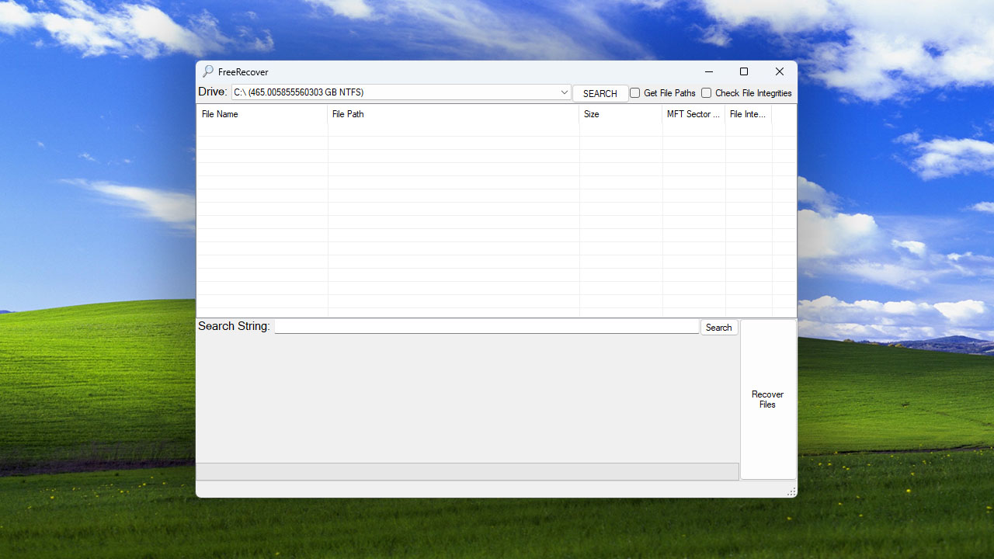
Task: Click the Search button beside Search String
Action: click(x=719, y=328)
